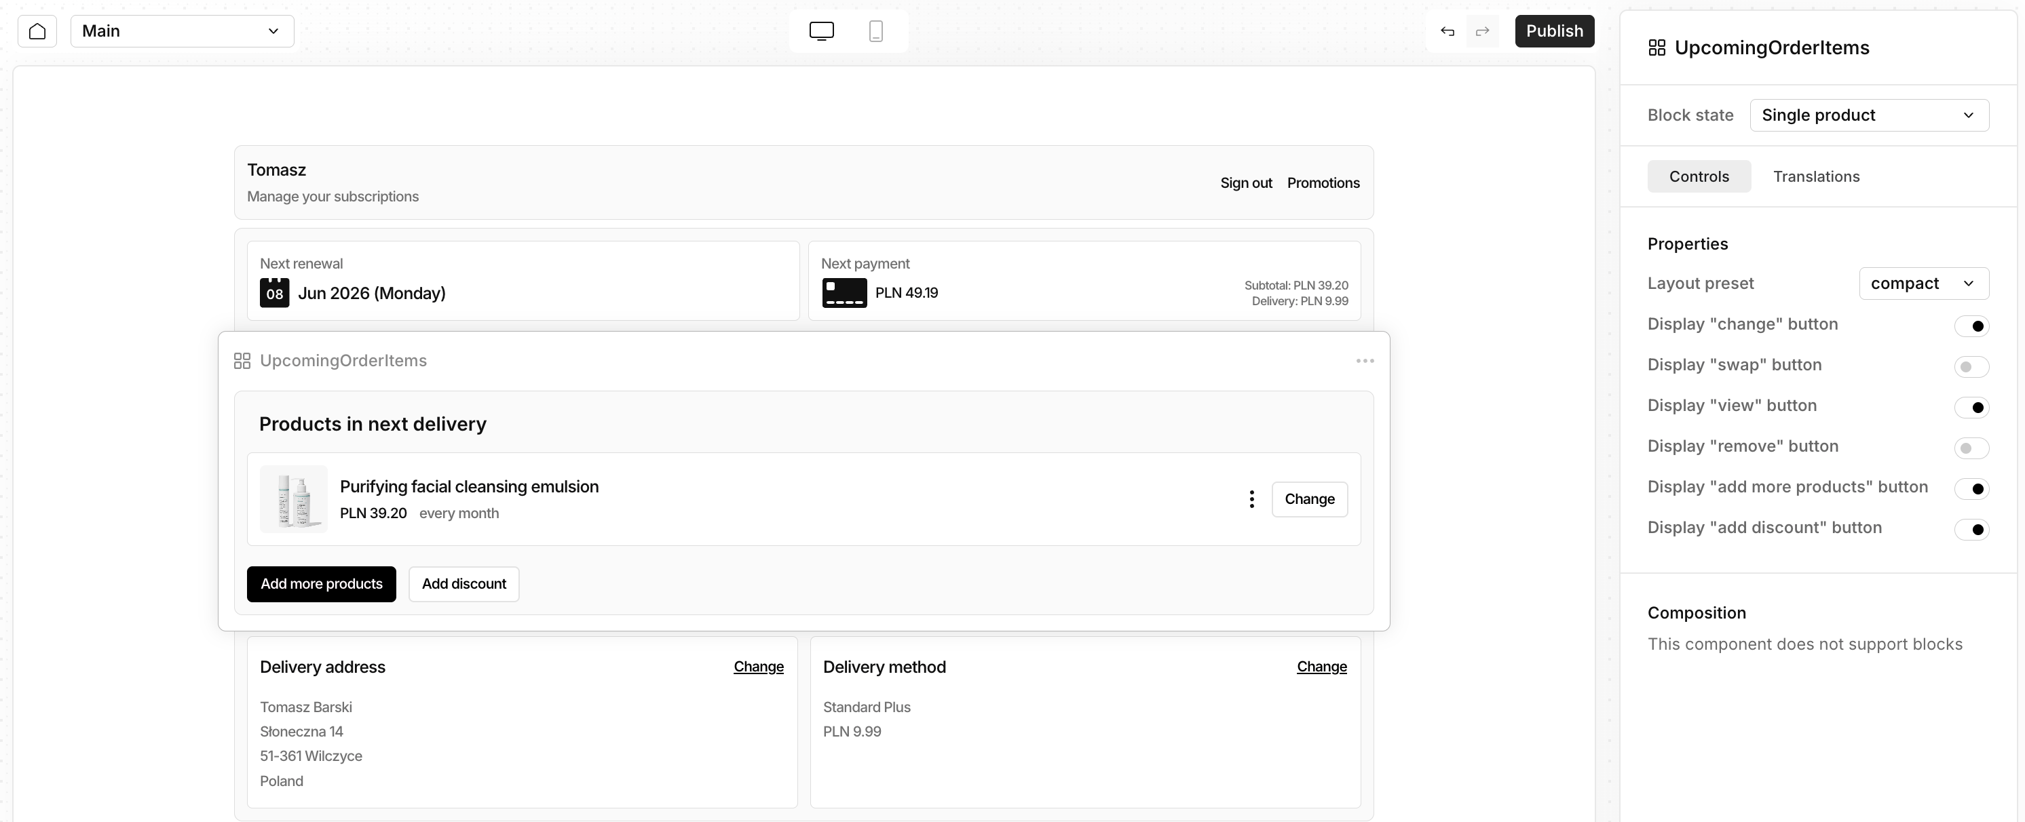Click Add more products button
Image resolution: width=2025 pixels, height=822 pixels.
coord(322,584)
